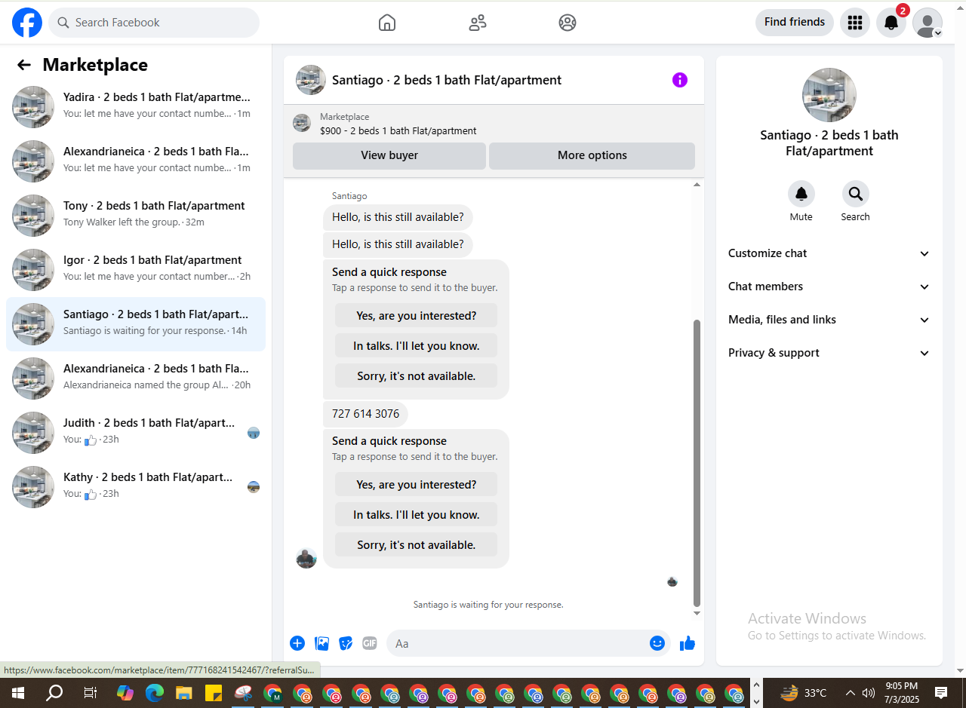Click the chat scrollbar thumb

coord(697,463)
